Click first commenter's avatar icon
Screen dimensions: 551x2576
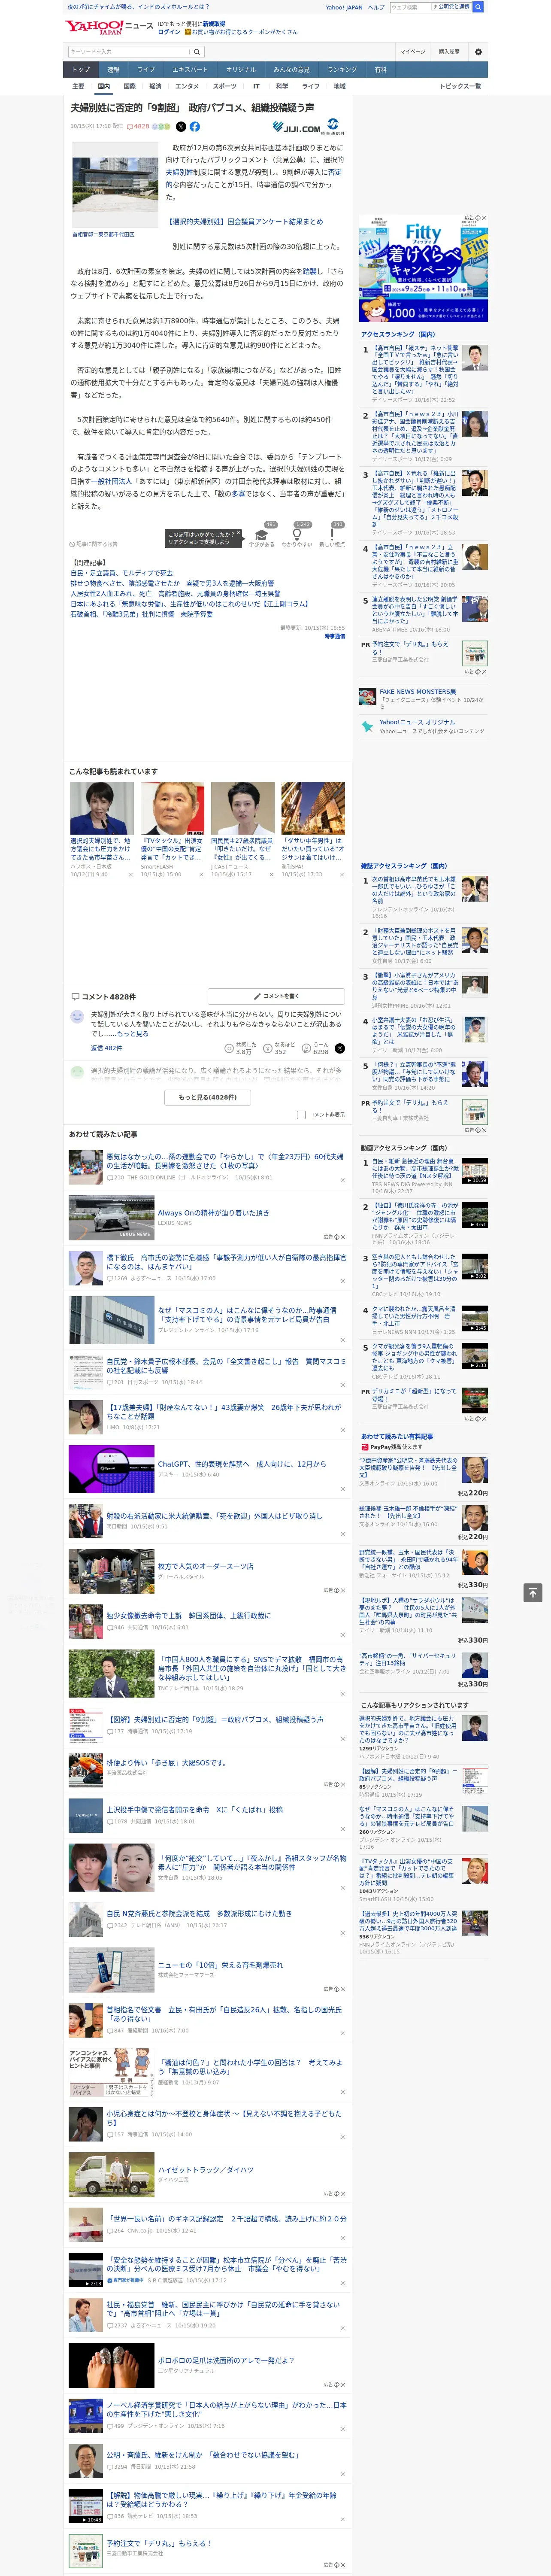tap(77, 1016)
